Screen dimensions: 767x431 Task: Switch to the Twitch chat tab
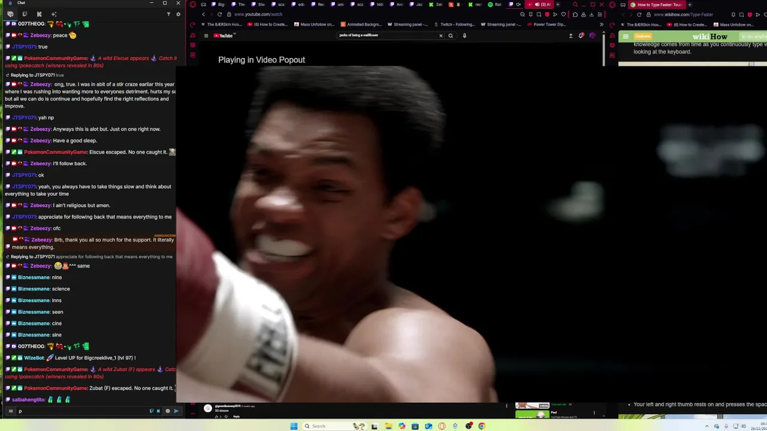pos(25,14)
